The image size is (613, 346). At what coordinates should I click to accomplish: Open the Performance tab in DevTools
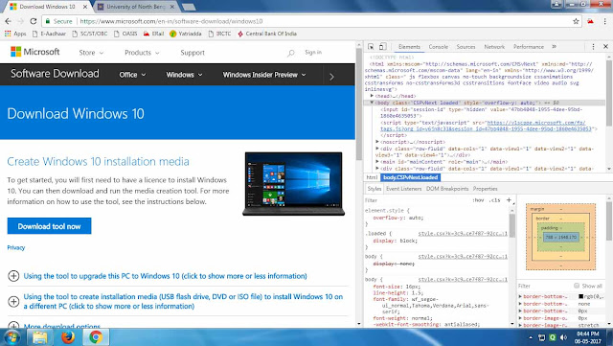coord(529,47)
